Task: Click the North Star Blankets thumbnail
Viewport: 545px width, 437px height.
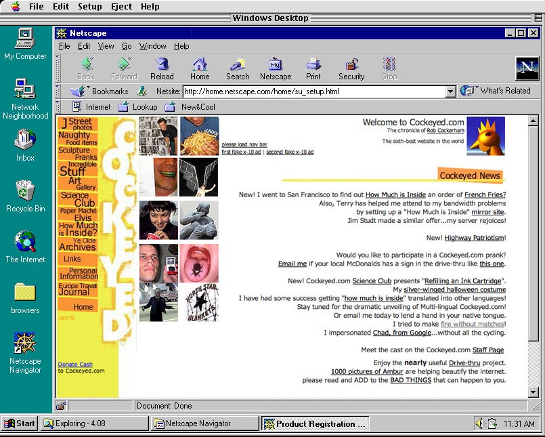Action: pyautogui.click(x=202, y=302)
